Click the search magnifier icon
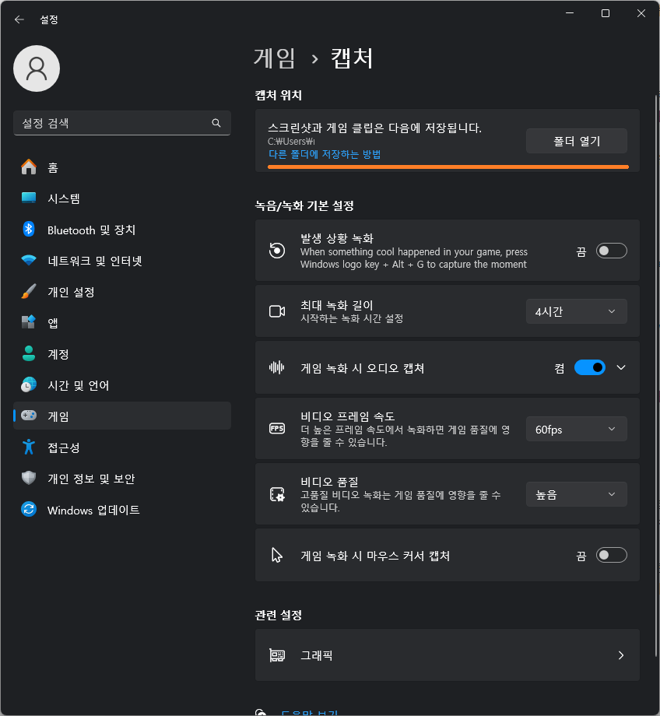This screenshot has width=660, height=716. 216,123
